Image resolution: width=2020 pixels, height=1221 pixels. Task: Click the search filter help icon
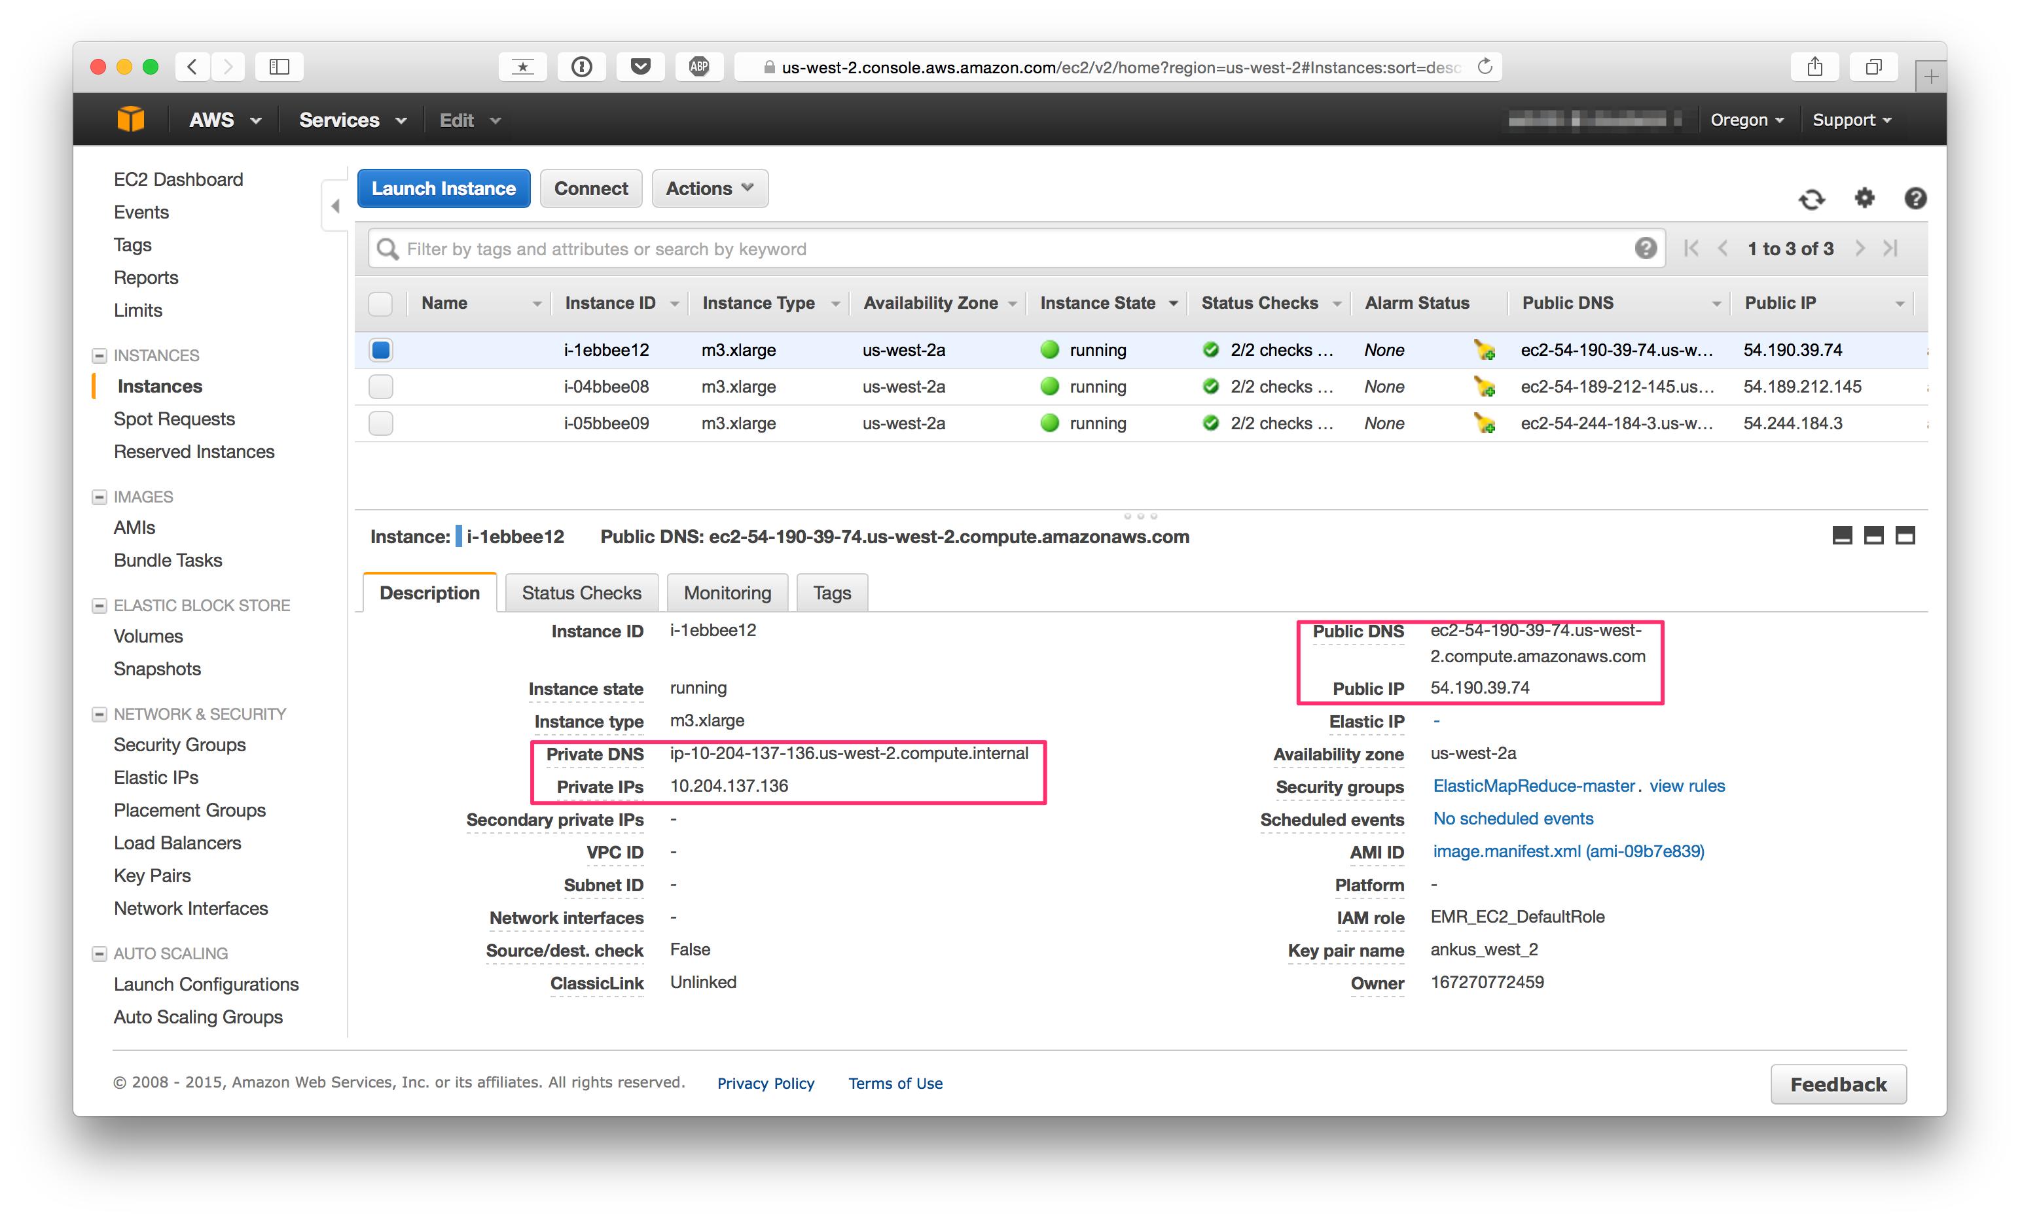click(x=1646, y=248)
